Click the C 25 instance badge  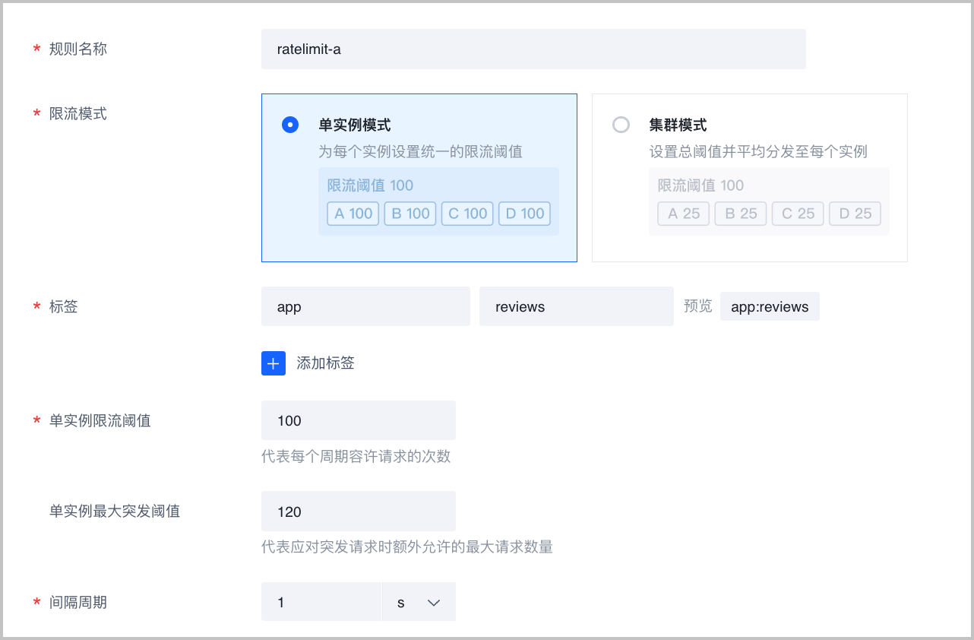click(797, 214)
